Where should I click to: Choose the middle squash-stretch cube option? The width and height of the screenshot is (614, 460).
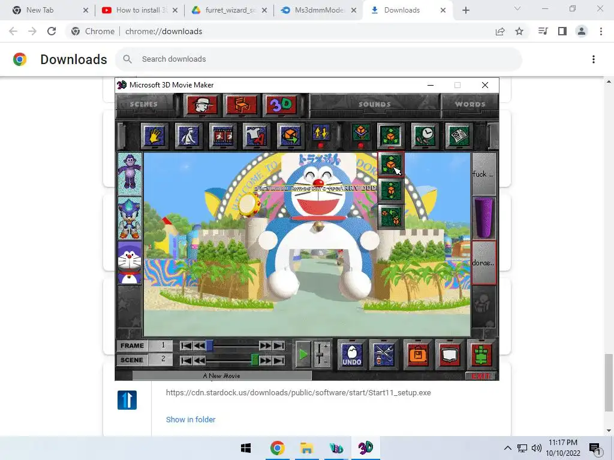391,190
